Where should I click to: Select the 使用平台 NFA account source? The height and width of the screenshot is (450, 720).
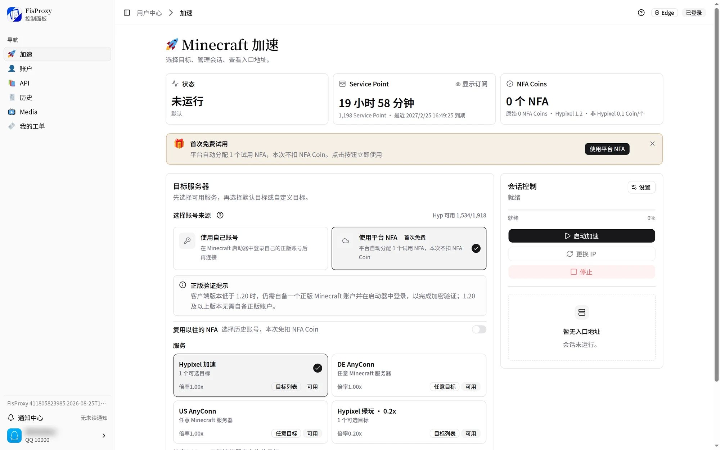coord(409,248)
